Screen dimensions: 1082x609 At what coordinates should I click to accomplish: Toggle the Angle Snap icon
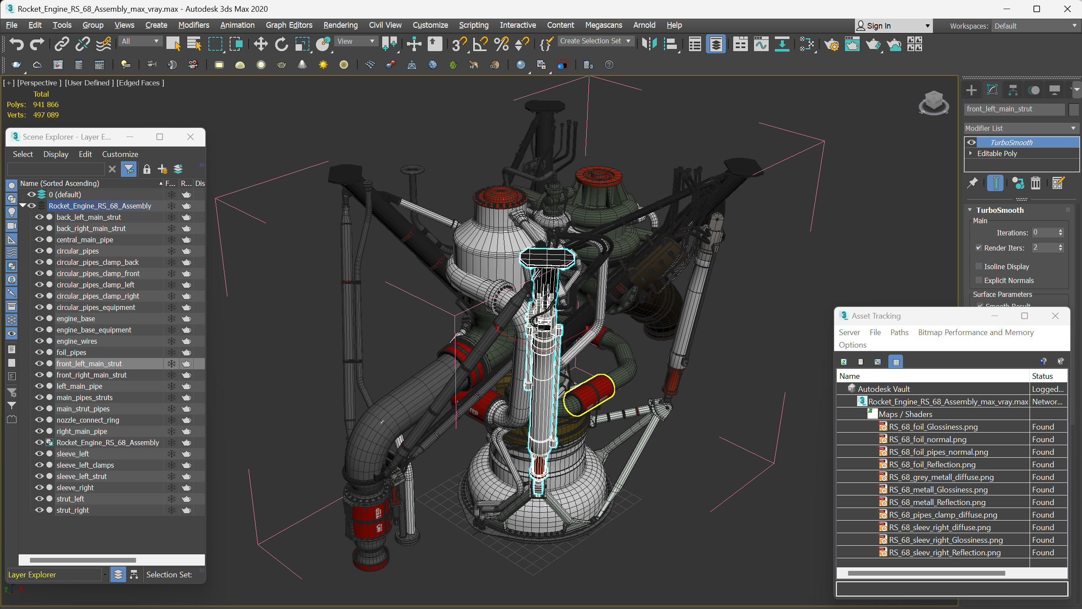pos(480,44)
